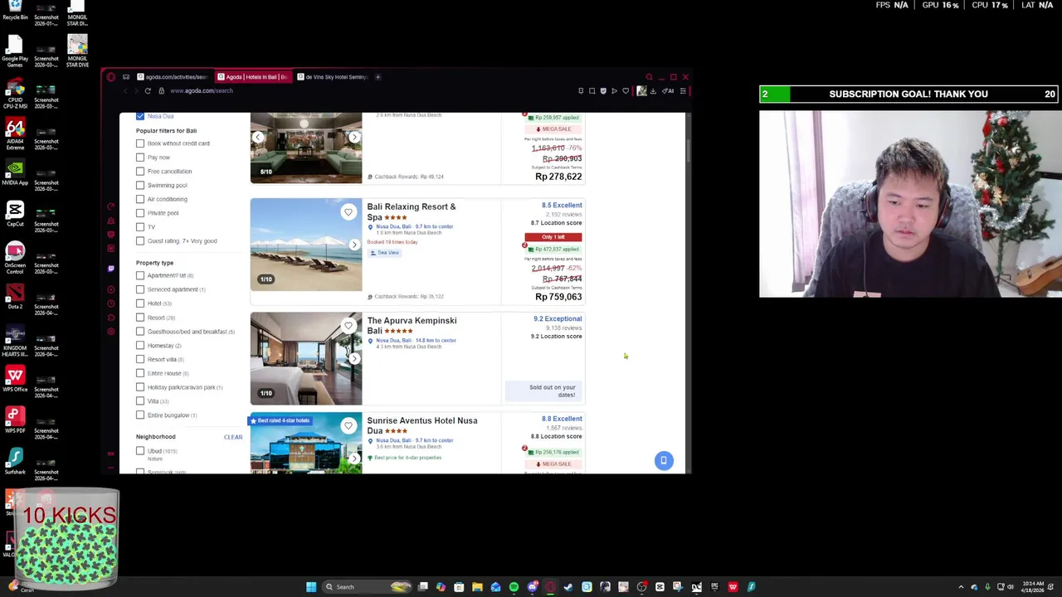Click the price Rp 278,622
The image size is (1062, 597).
[x=558, y=177]
